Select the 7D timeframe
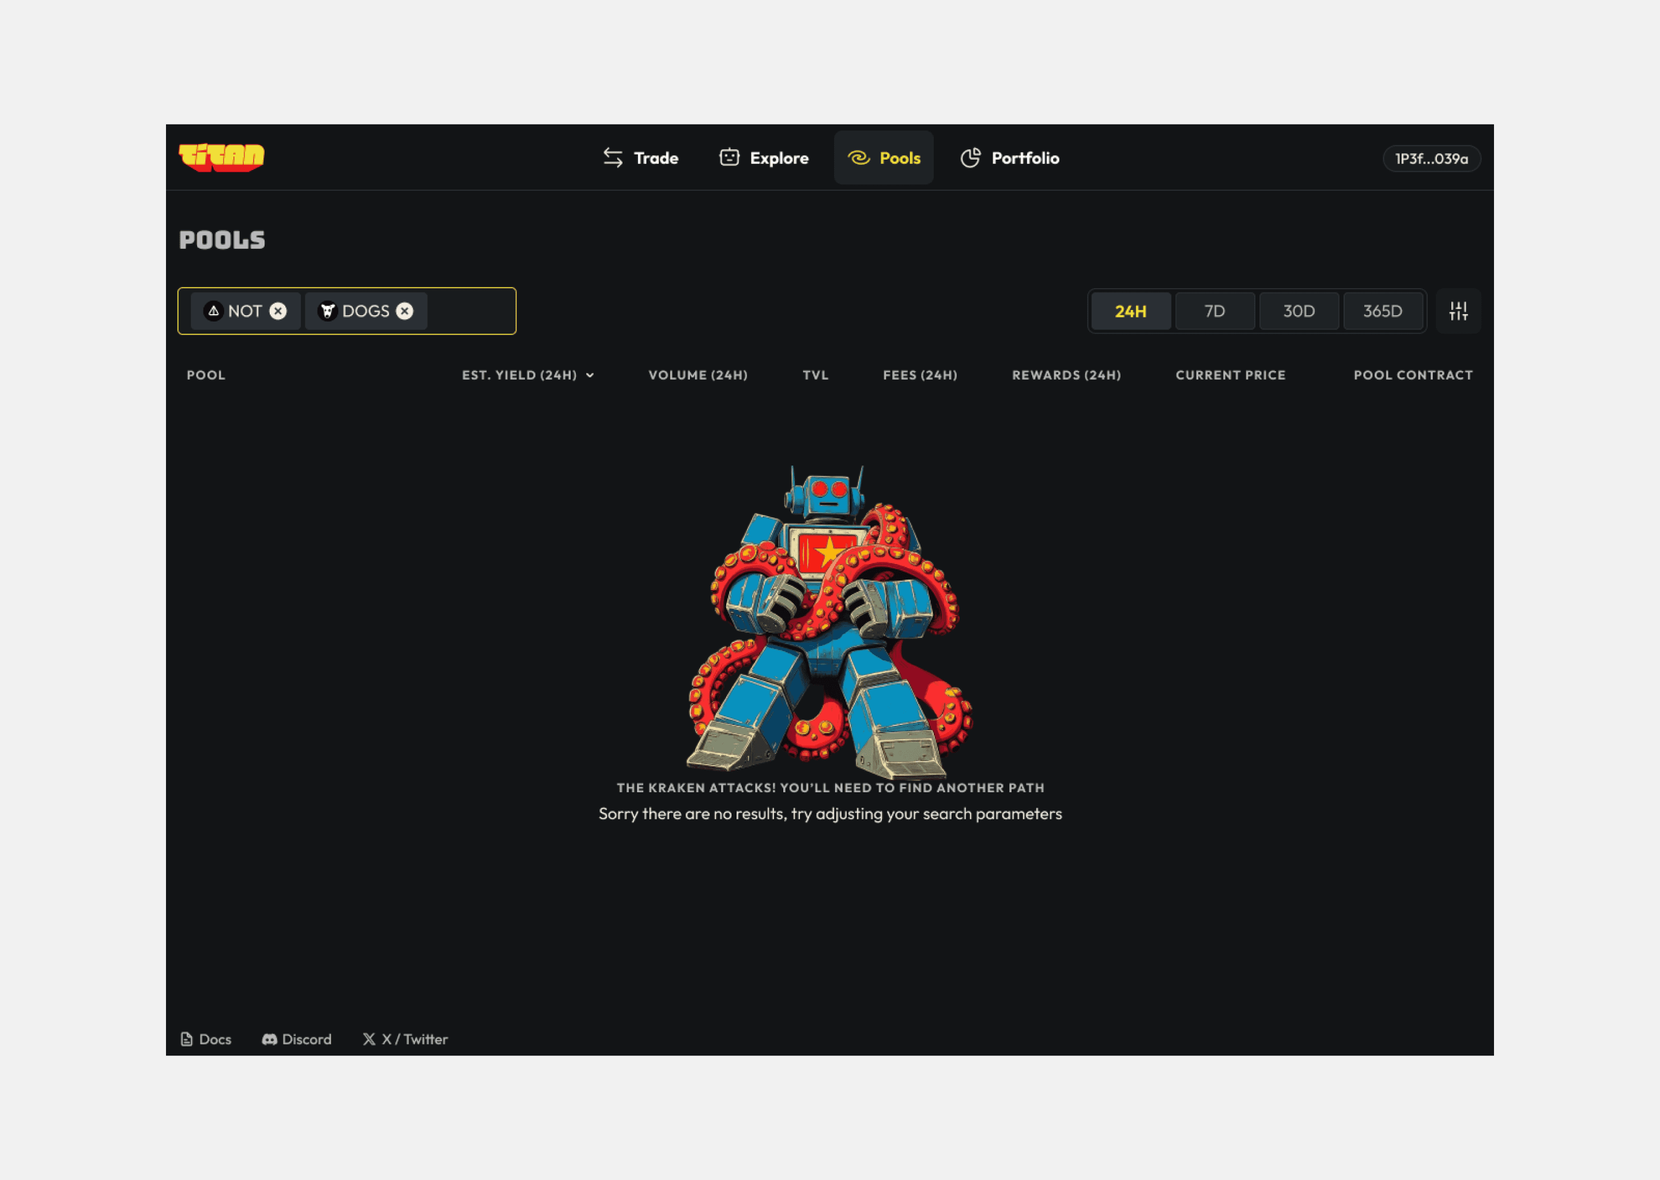1660x1180 pixels. [x=1214, y=311]
